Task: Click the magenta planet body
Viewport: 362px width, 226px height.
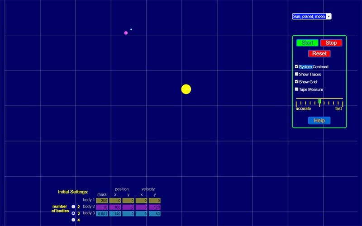Action: point(126,33)
